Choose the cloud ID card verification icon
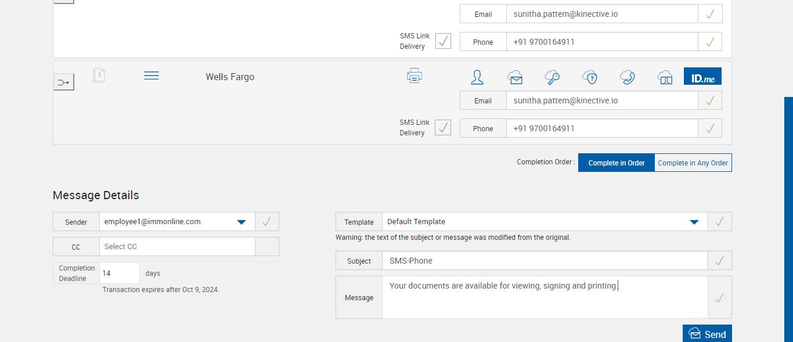 (665, 77)
